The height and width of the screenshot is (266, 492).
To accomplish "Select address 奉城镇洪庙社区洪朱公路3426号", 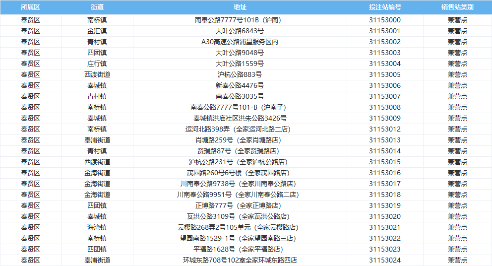I will coord(240,119).
